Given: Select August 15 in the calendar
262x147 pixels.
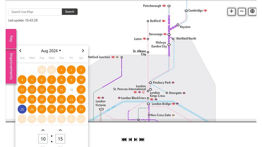Looking at the screenshot, I should [61, 89].
